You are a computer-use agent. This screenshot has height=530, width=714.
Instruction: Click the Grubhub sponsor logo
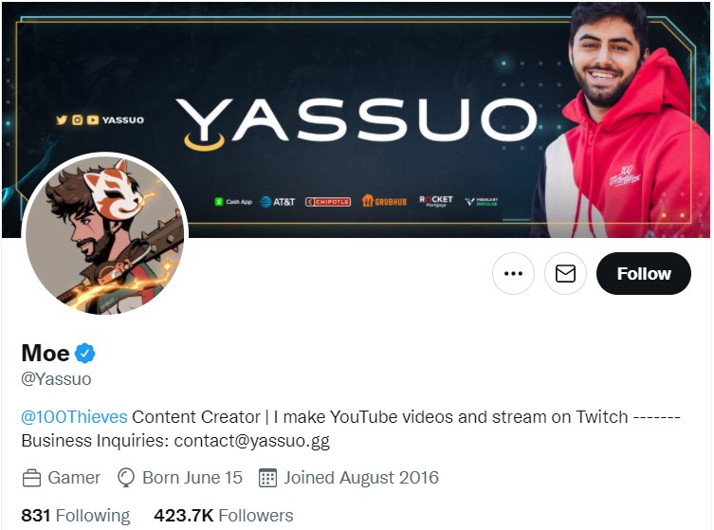[x=384, y=201]
